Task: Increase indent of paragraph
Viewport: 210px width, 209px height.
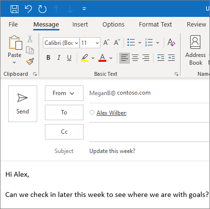Action: [x=171, y=58]
